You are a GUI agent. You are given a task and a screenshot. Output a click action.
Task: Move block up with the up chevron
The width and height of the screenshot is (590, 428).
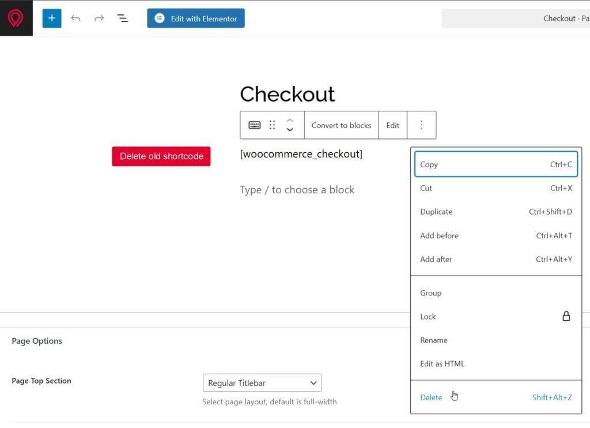(x=290, y=120)
